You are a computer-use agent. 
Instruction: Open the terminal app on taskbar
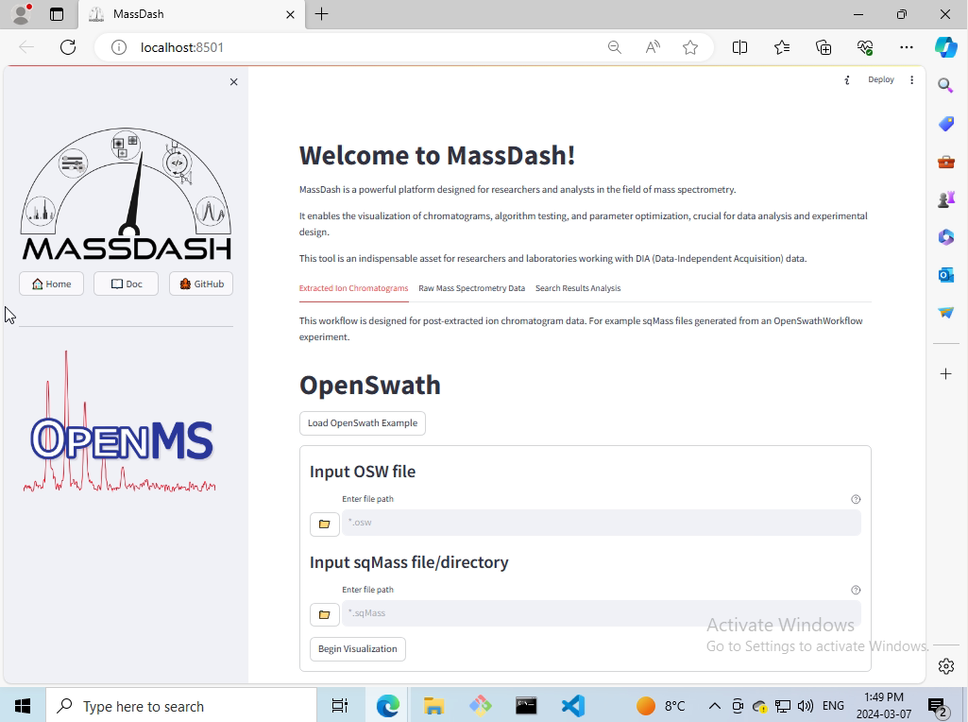pos(526,705)
